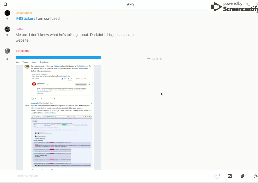Open the timed message duration selector (1d)
This screenshot has width=258, height=183.
point(217,176)
